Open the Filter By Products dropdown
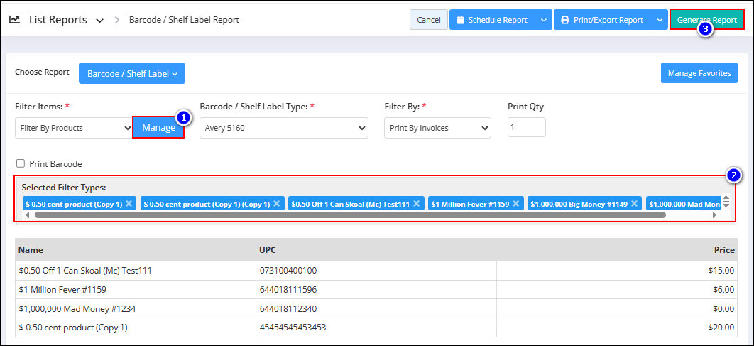The width and height of the screenshot is (754, 346). 74,128
